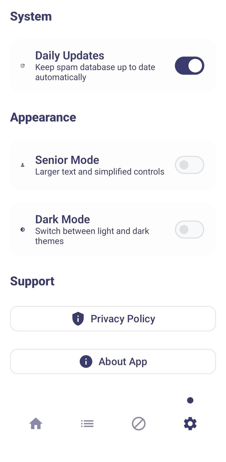Select the settings gear icon

190,424
